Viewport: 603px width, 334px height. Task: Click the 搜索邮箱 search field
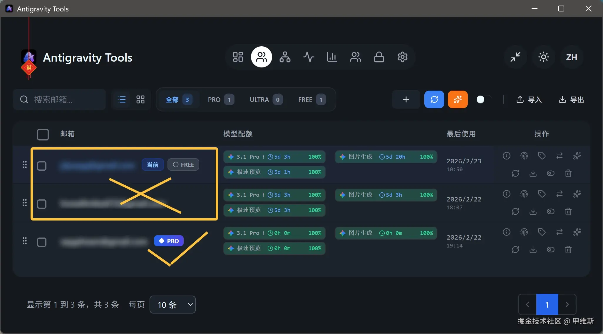click(59, 100)
